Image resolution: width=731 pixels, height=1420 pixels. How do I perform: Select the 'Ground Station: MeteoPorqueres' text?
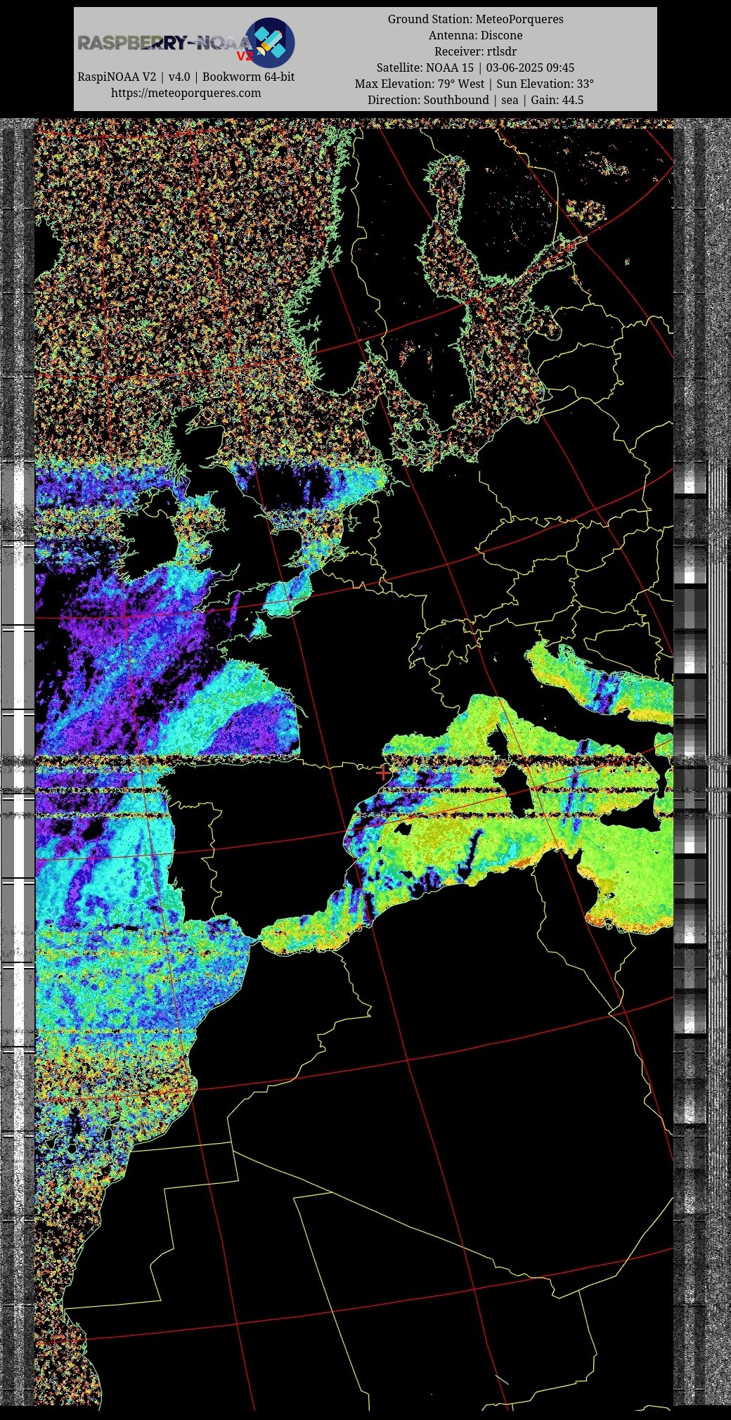click(x=475, y=19)
